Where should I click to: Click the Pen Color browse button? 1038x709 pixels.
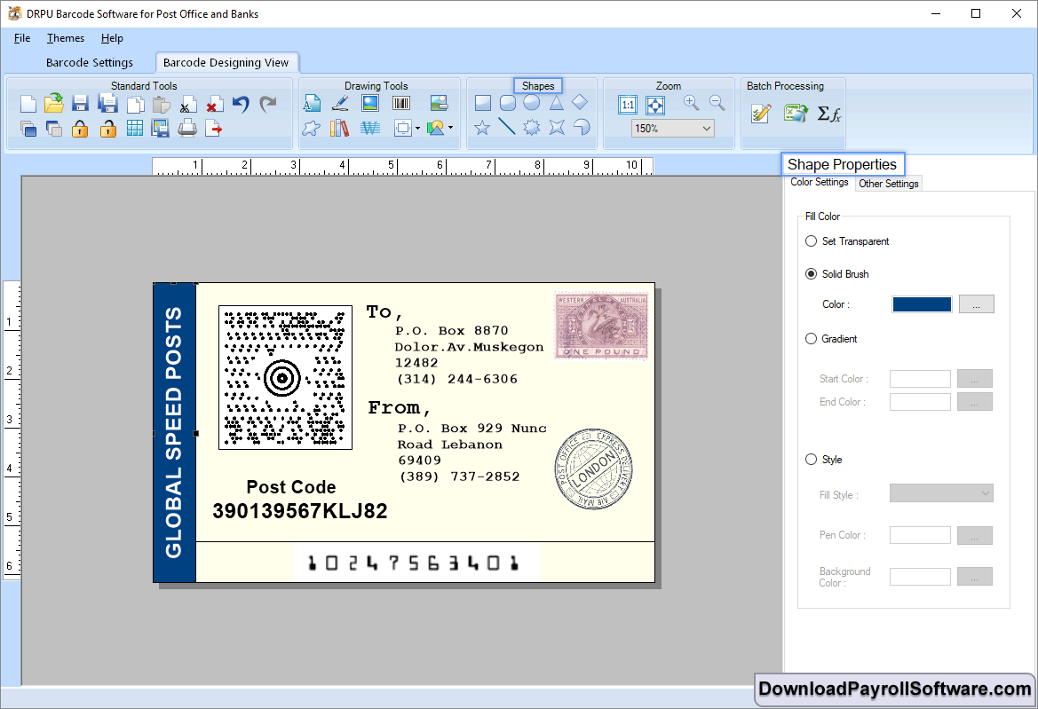(x=974, y=536)
